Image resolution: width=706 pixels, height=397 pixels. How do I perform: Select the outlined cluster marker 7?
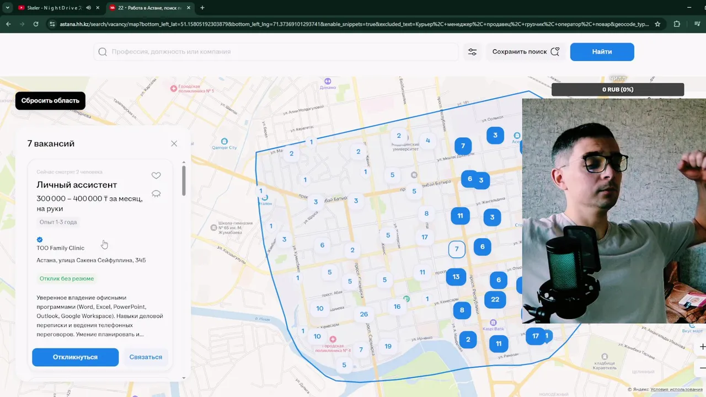(457, 249)
